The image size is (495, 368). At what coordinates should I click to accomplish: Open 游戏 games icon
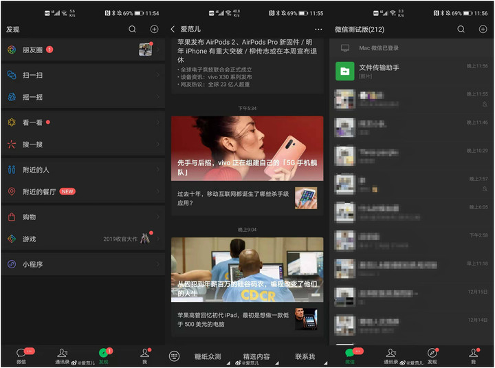pos(12,239)
